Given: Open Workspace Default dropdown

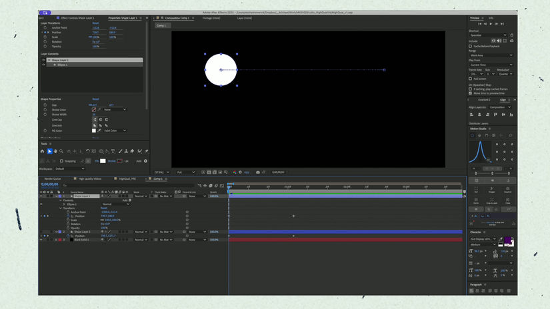Looking at the screenshot, I should pyautogui.click(x=70, y=168).
